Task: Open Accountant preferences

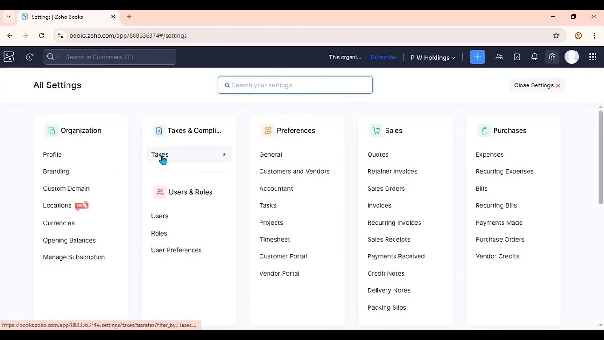Action: point(276,188)
